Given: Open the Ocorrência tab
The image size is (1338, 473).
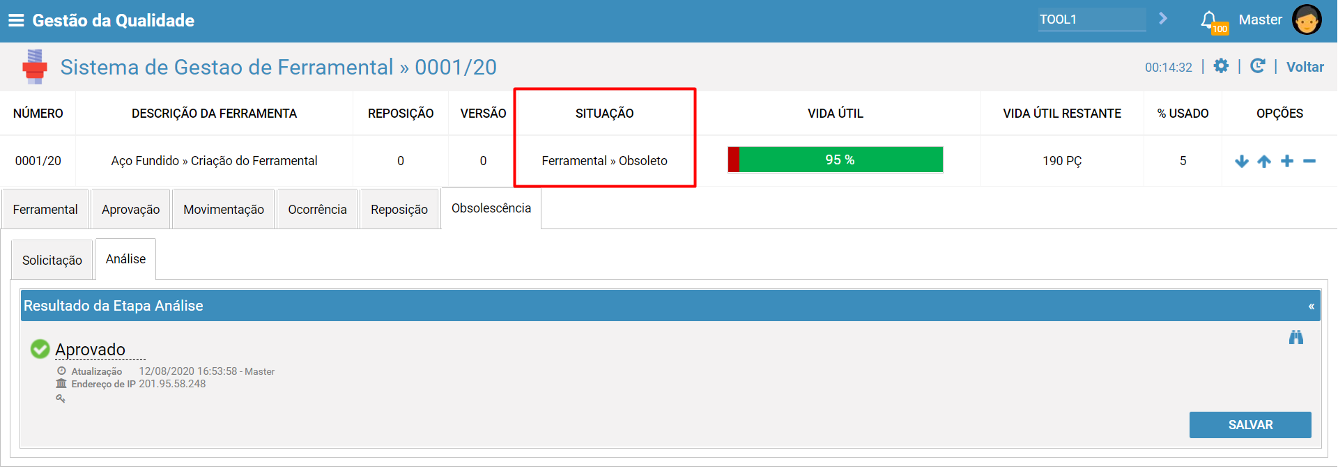Looking at the screenshot, I should (x=317, y=209).
